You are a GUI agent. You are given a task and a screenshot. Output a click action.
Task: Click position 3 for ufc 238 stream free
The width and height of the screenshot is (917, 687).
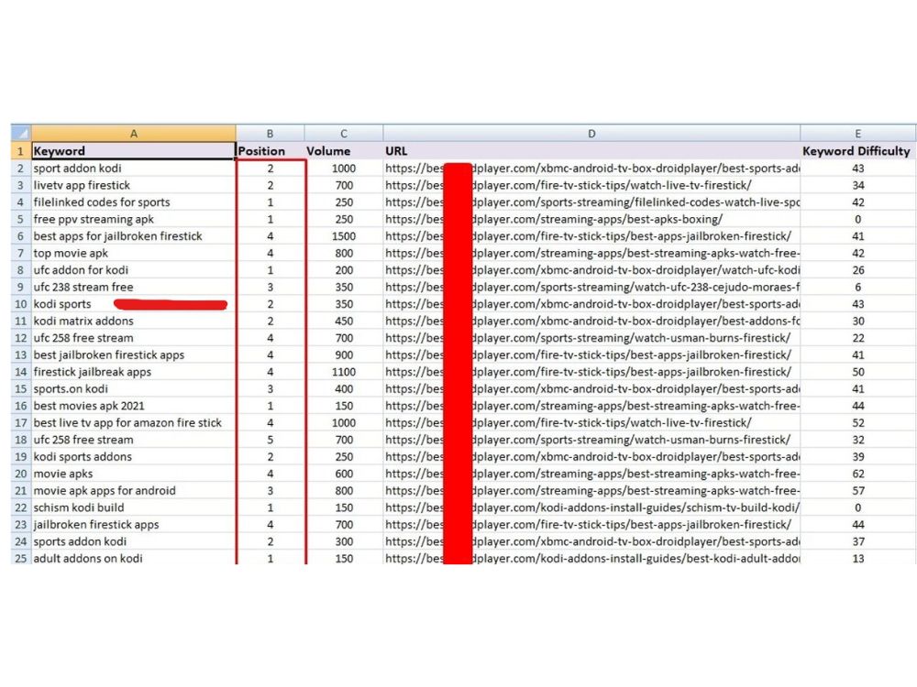click(271, 287)
